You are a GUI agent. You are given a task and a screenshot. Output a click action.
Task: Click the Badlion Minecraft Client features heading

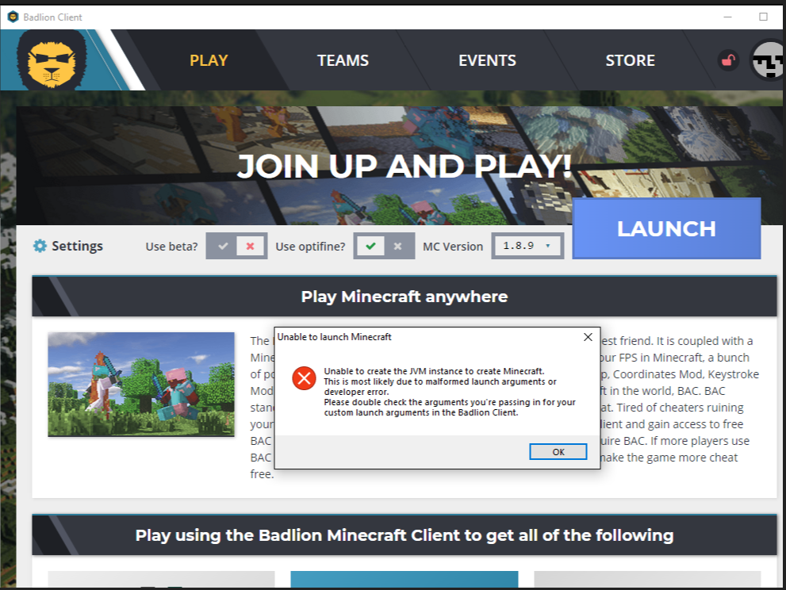click(404, 534)
